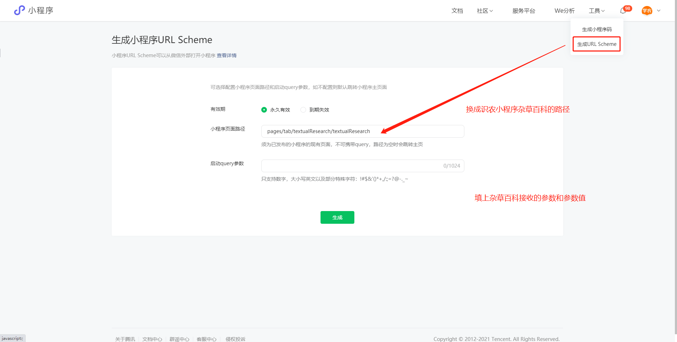Select 生成小程序码 in the menu

pos(596,29)
